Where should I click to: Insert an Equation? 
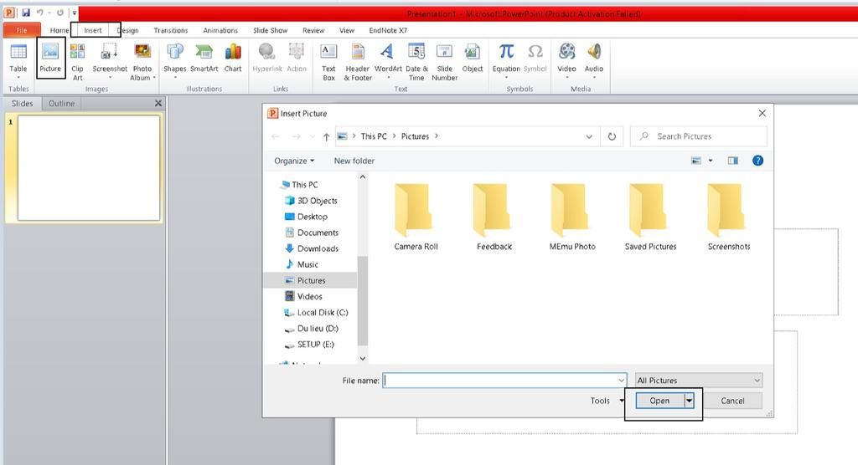coord(506,60)
